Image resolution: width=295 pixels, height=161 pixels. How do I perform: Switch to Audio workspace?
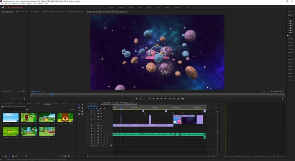(158, 7)
